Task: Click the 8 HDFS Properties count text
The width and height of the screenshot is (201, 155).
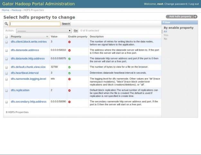Action: 17,112
